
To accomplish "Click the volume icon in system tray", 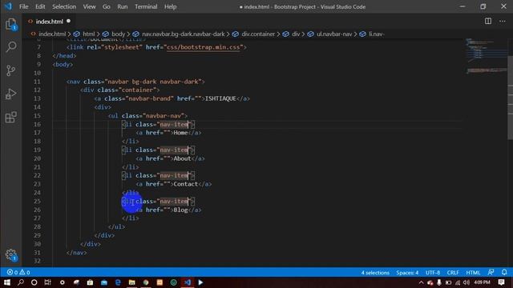I will pyautogui.click(x=467, y=282).
